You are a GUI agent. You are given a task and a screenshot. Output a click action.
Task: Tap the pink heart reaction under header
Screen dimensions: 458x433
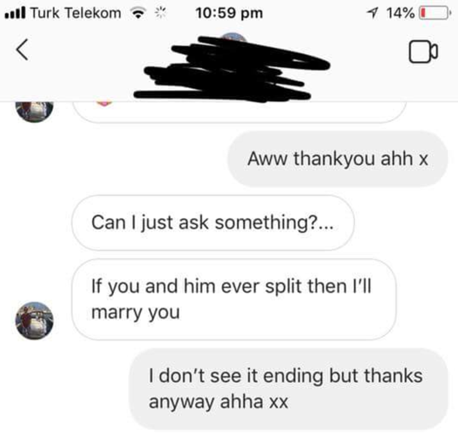104,104
